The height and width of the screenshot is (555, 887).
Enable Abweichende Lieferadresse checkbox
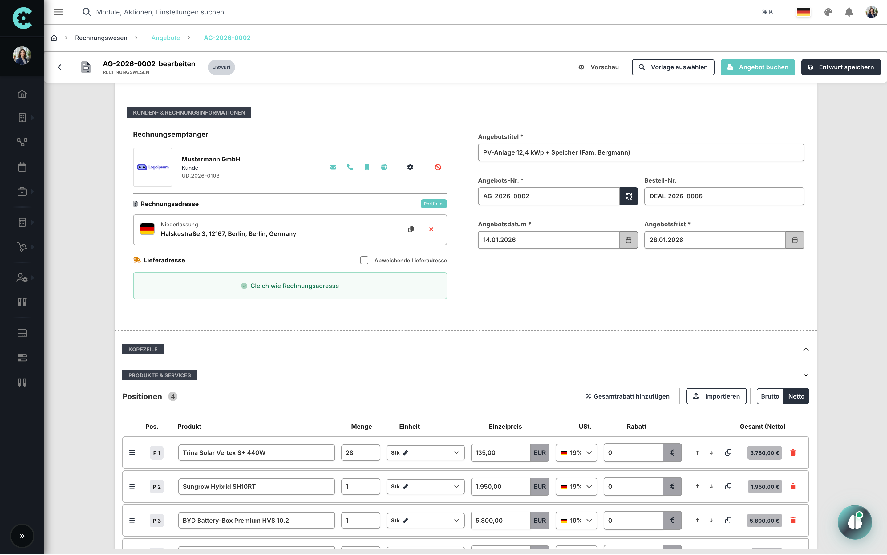(x=364, y=260)
